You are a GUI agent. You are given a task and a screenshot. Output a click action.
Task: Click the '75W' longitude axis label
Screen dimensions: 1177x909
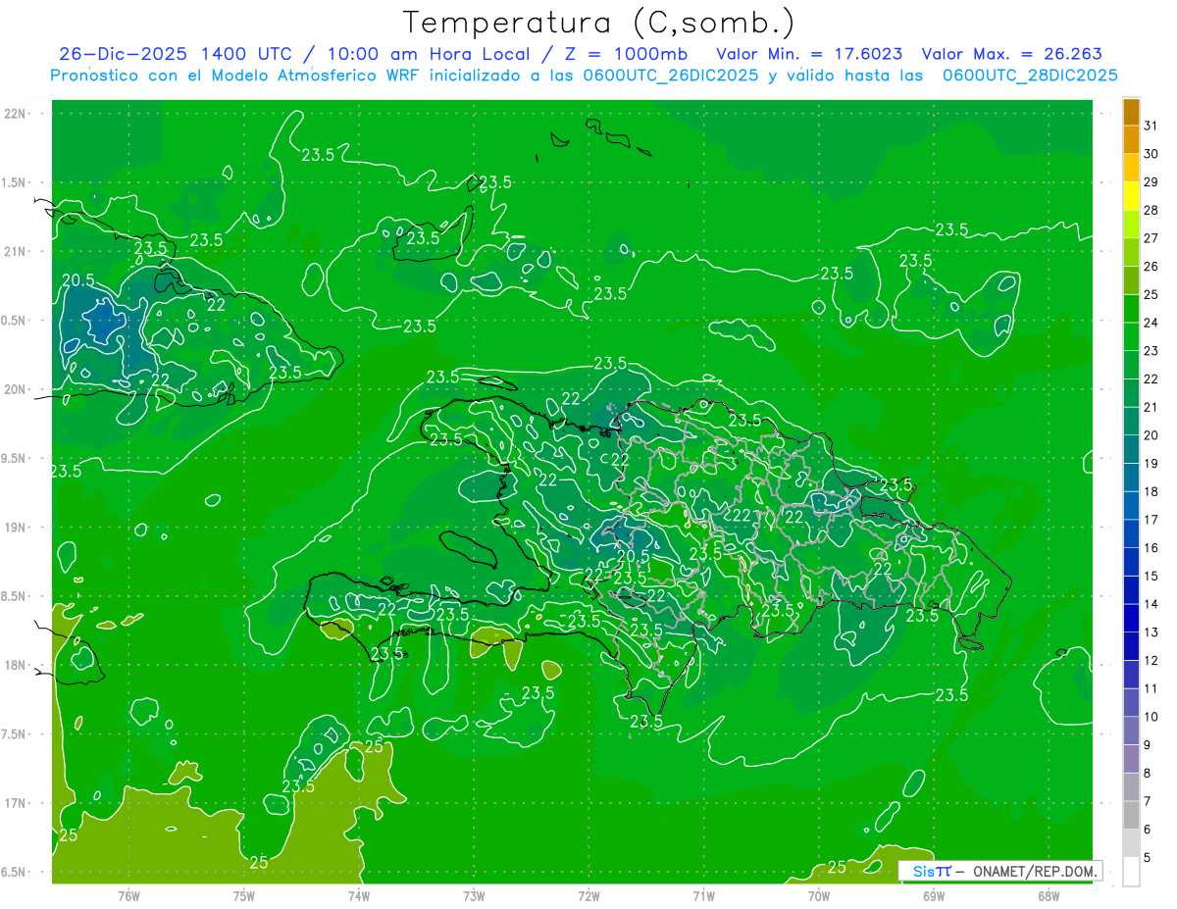click(243, 895)
